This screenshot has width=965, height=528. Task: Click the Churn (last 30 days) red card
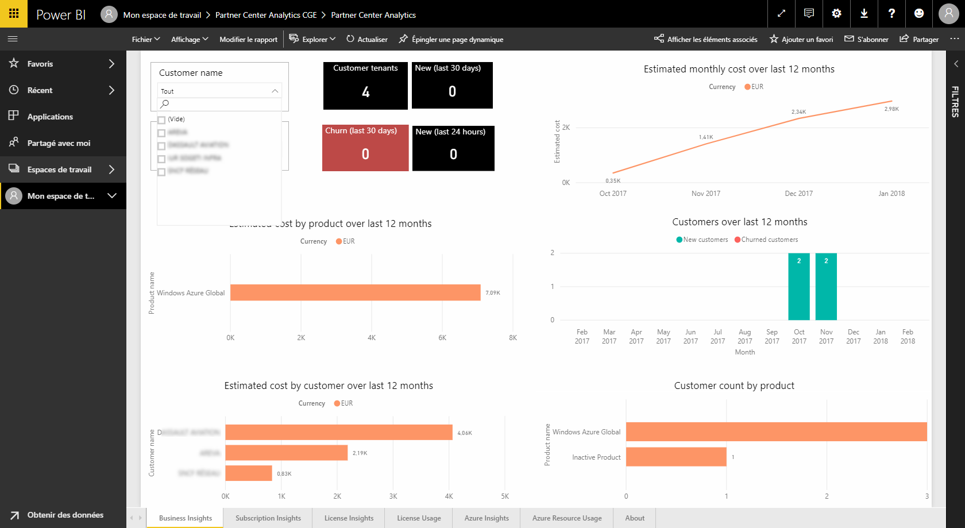point(365,148)
